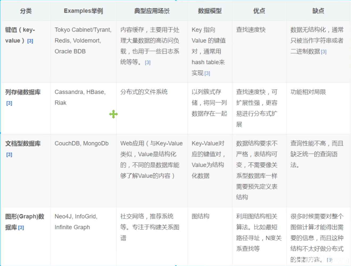Viewport: 351px width, 266px height.
Task: Click the 查找速度快，可扩展性强 advantage text
Action: pos(257,108)
